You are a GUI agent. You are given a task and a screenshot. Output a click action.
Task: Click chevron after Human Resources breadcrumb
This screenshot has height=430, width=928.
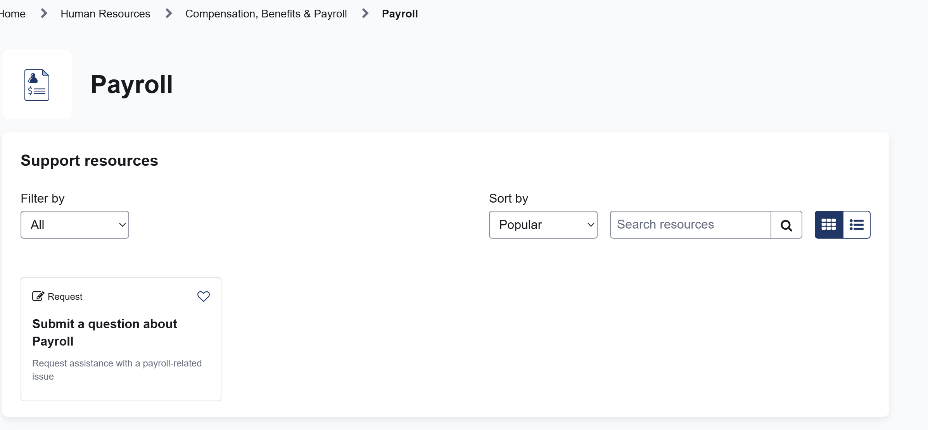pyautogui.click(x=169, y=14)
